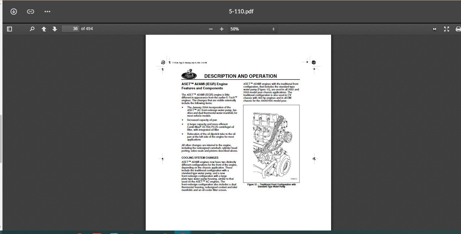
Task: Click the 'January 2004 incorporation' bullet
Action: (212, 111)
